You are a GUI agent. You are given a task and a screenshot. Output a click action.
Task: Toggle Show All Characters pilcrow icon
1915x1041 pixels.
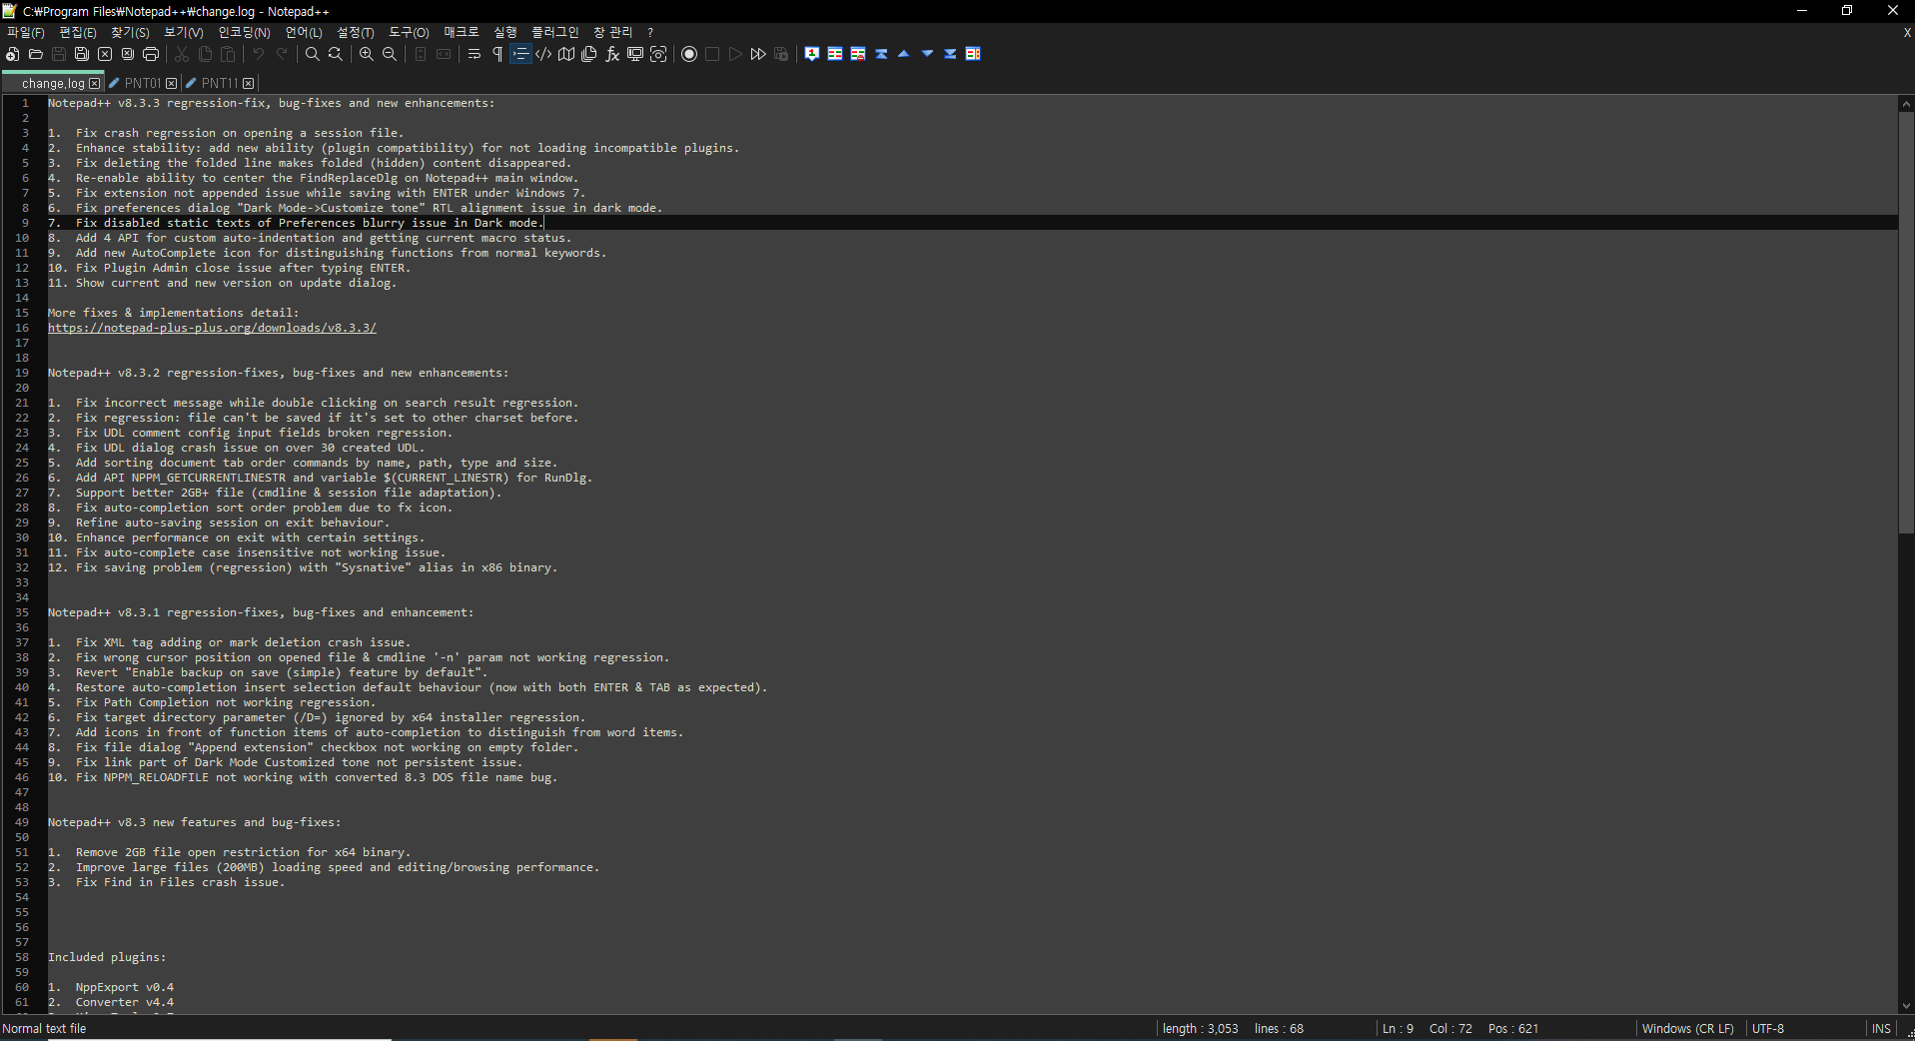coord(497,54)
